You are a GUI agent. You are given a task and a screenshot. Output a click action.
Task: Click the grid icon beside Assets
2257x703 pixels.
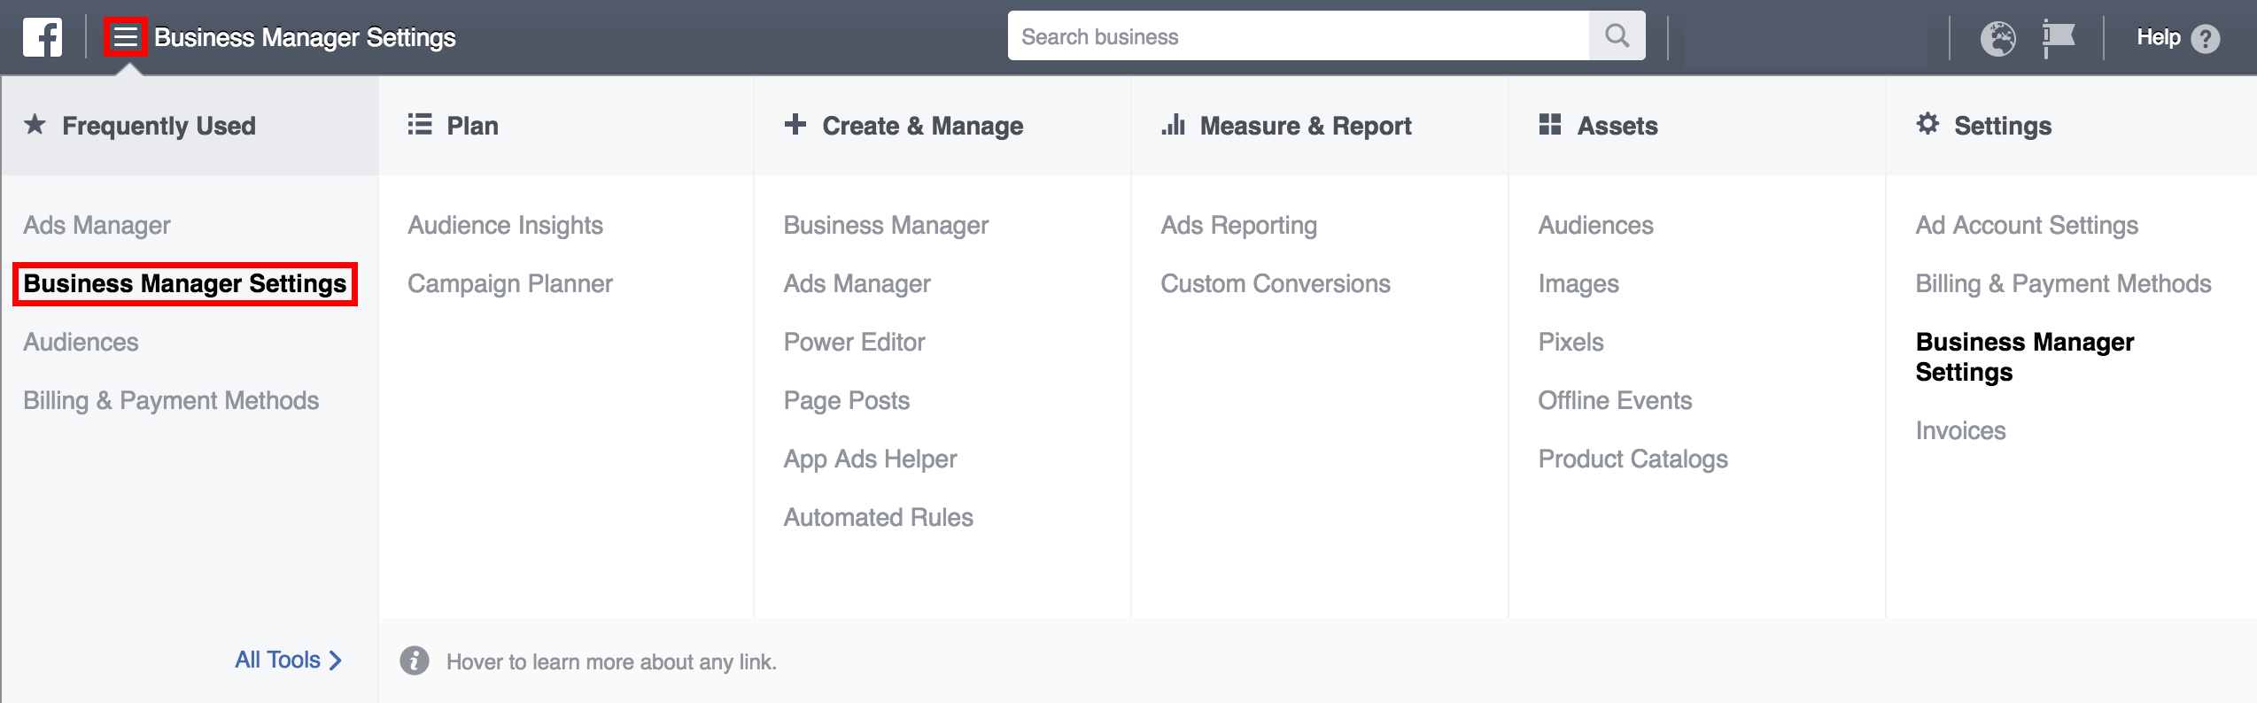(x=1549, y=124)
